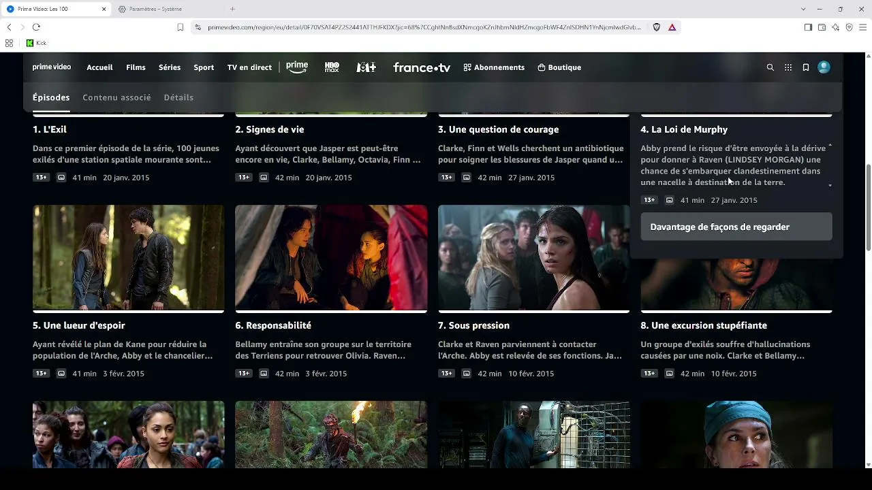
Task: Open the Brave Wallet icon
Action: click(822, 27)
